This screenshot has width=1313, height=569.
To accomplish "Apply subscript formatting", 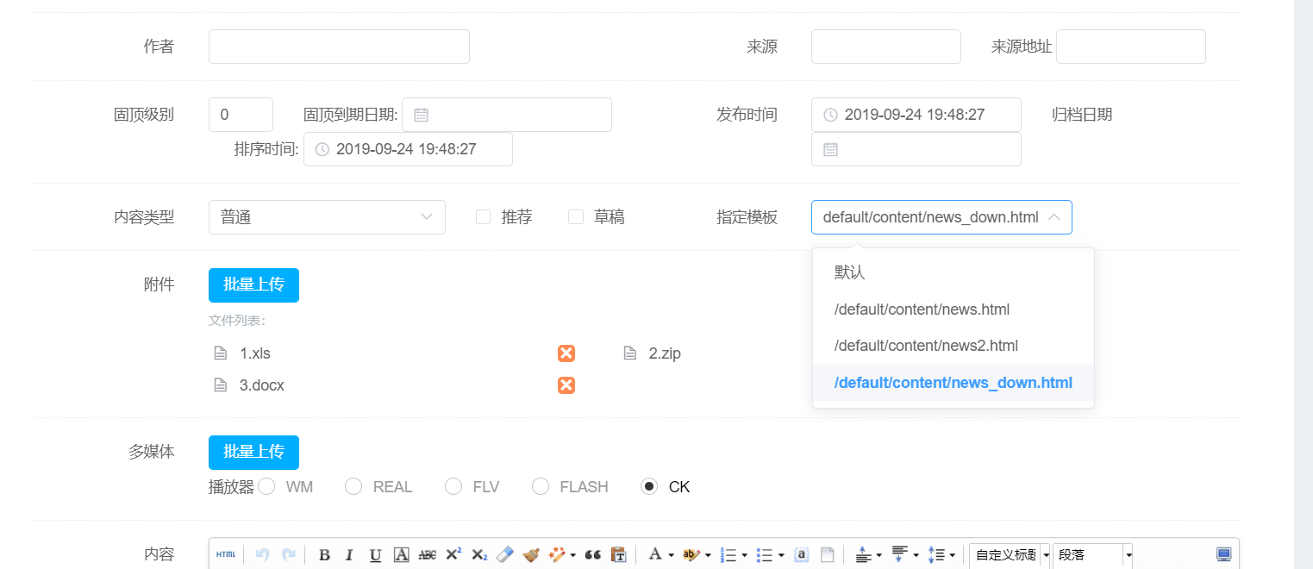I will point(479,554).
